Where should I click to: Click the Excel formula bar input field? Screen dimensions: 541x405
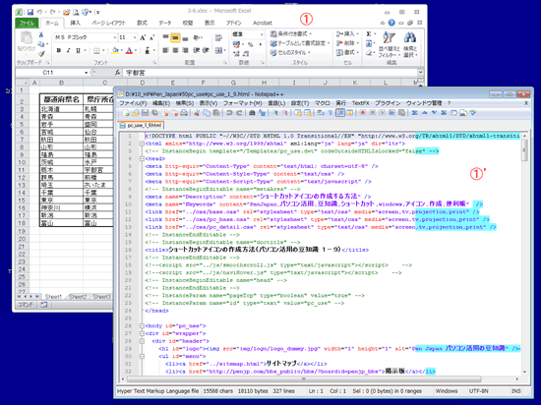point(270,73)
